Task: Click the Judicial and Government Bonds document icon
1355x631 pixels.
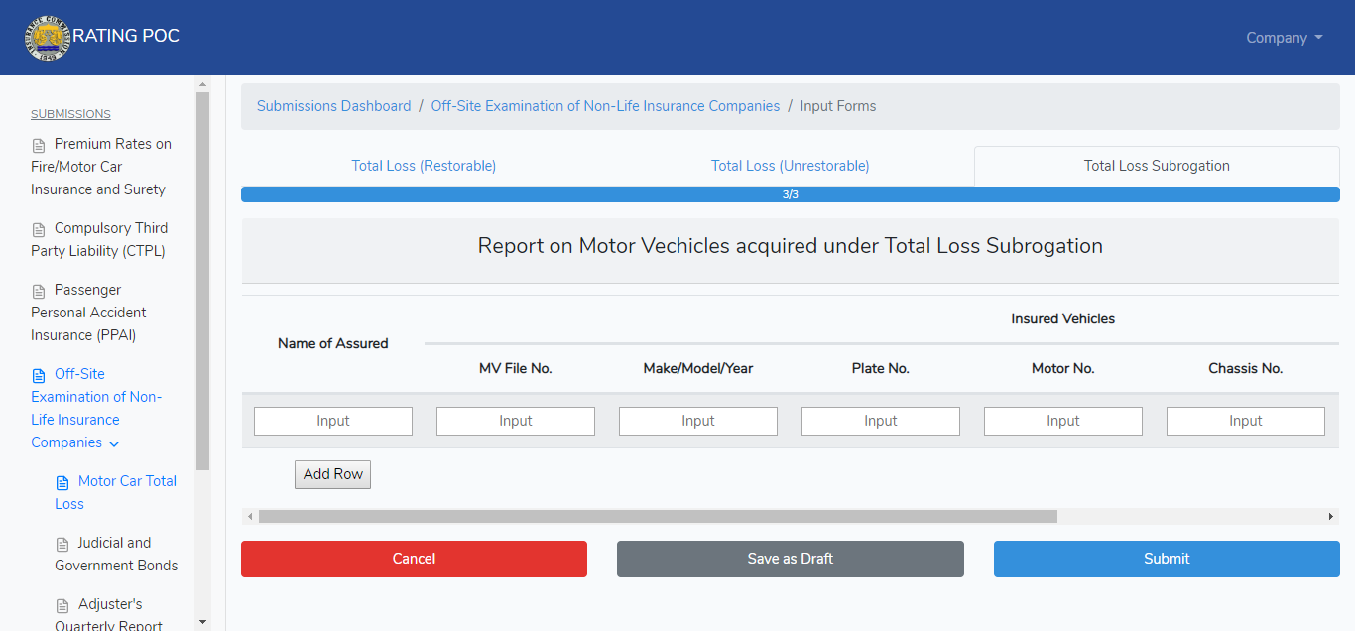Action: (63, 545)
